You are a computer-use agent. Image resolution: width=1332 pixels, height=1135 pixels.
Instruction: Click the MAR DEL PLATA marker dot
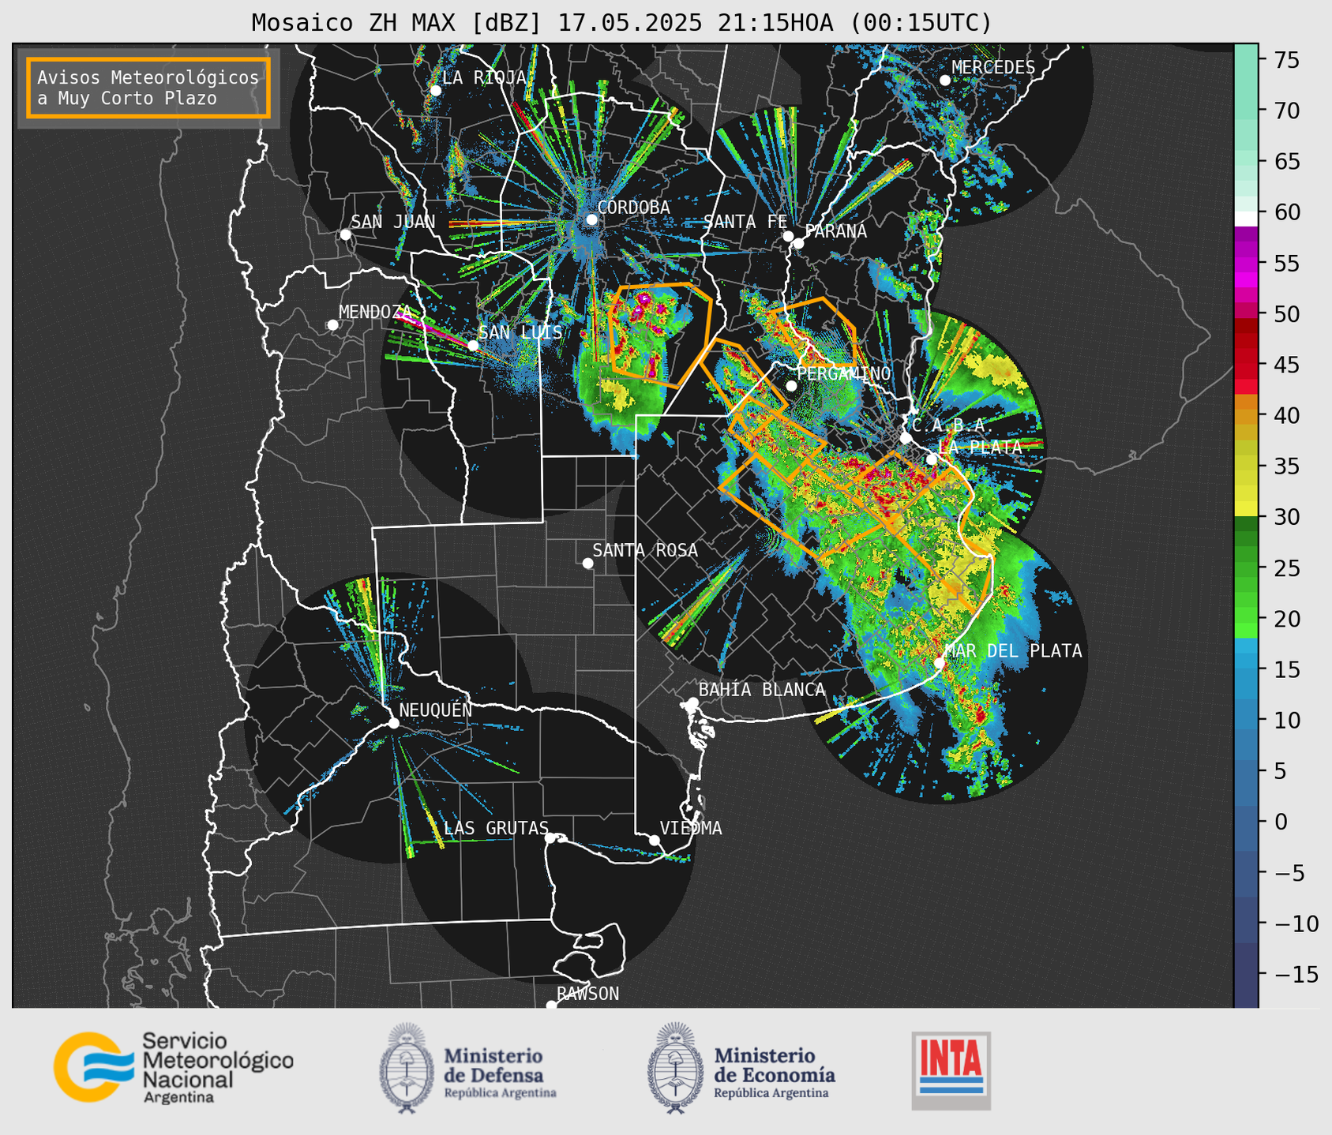click(940, 663)
